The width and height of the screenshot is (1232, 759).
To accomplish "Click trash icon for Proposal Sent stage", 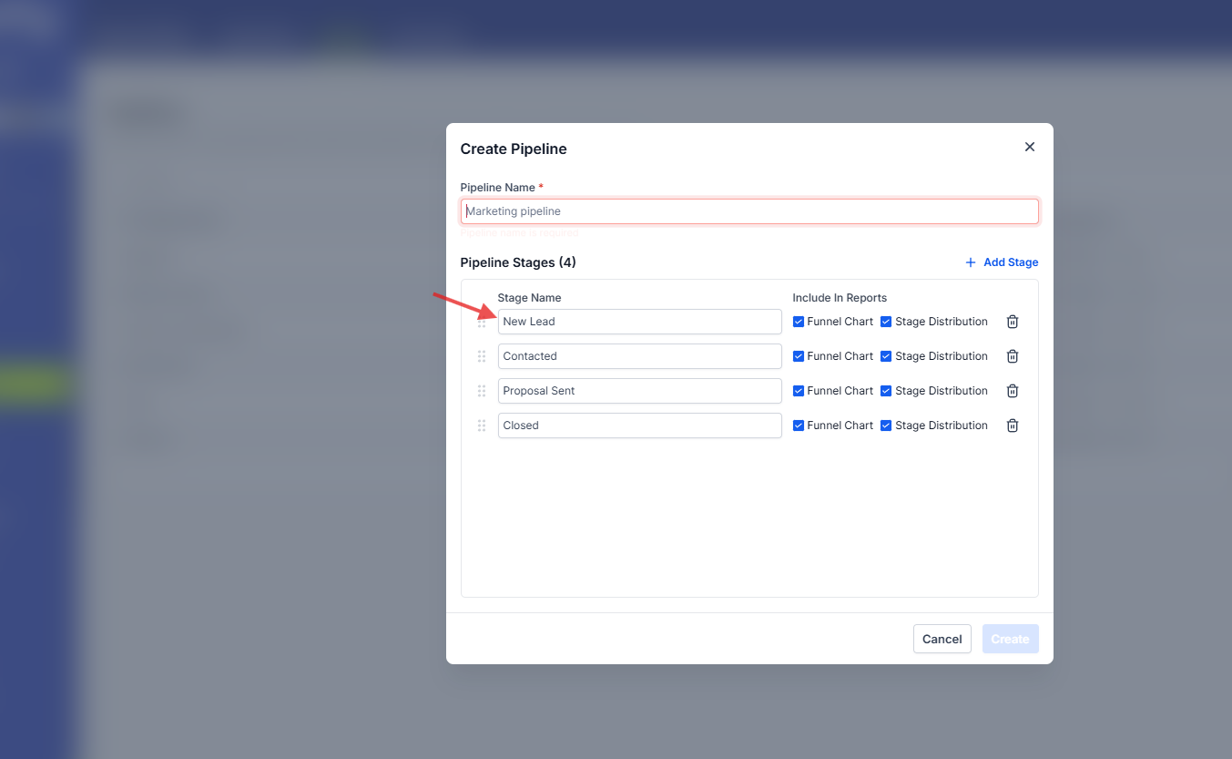I will tap(1012, 391).
